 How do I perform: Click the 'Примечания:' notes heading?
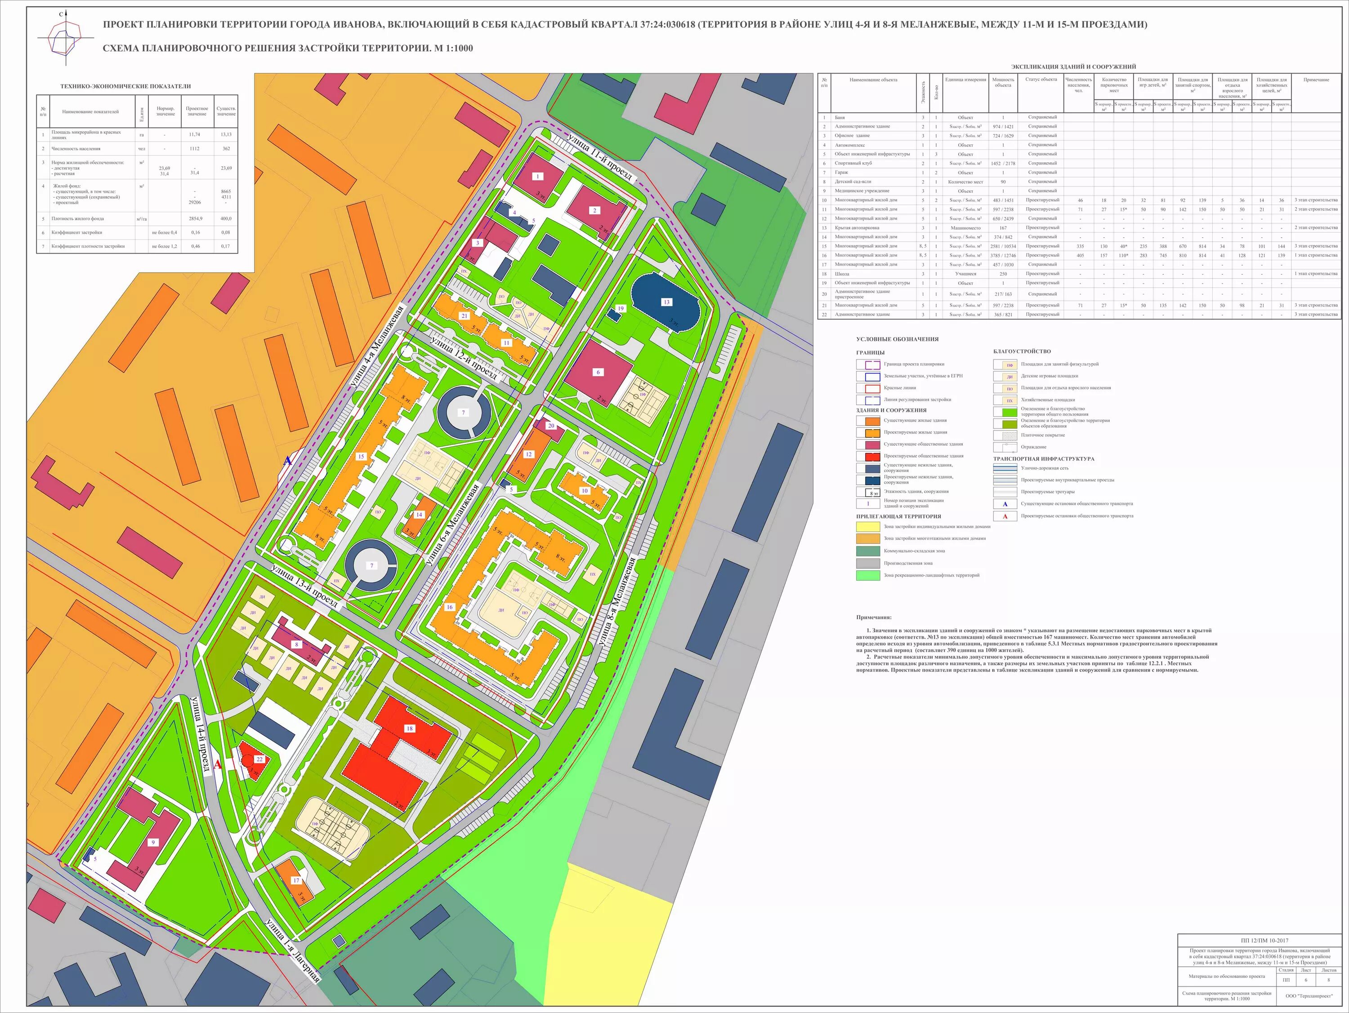[874, 618]
